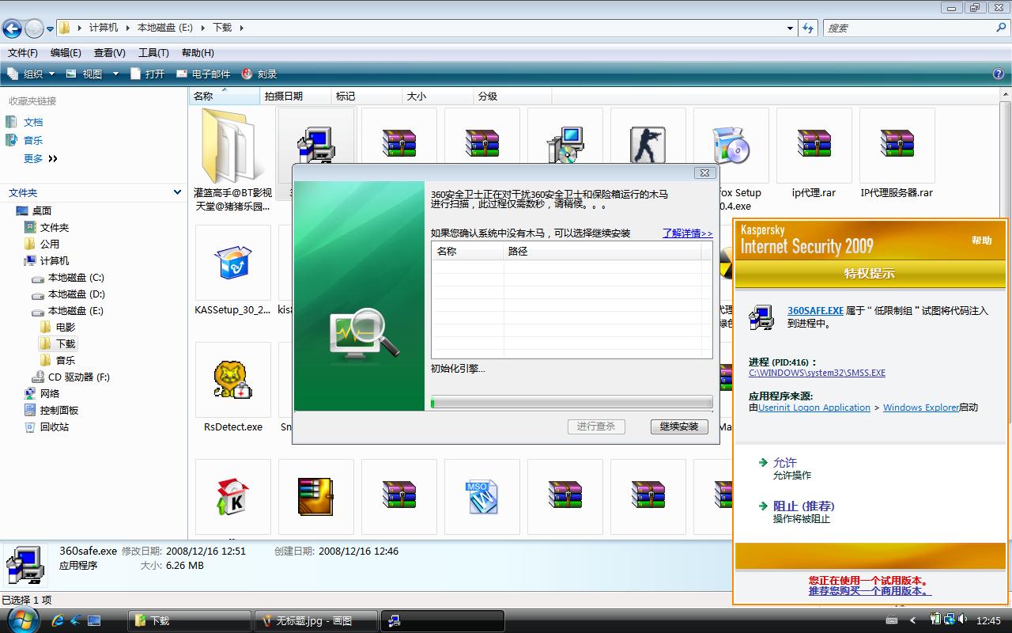The width and height of the screenshot is (1012, 633).
Task: Select 控制面板 in folder tree
Action: click(x=59, y=411)
